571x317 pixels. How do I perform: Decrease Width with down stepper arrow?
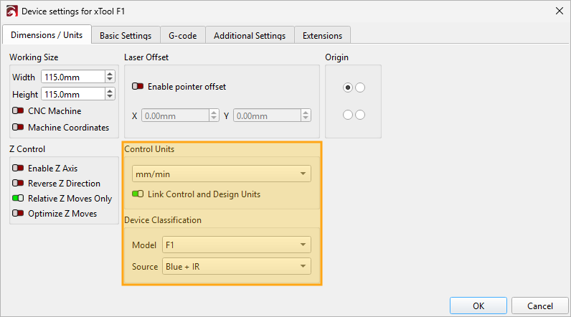pos(110,80)
